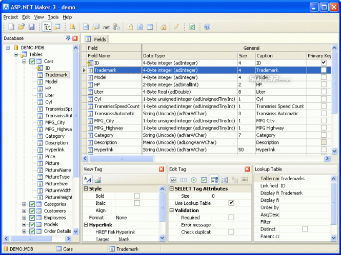Choose password field edit tag icon
Viewport: 341px width, 255px height.
point(184,180)
